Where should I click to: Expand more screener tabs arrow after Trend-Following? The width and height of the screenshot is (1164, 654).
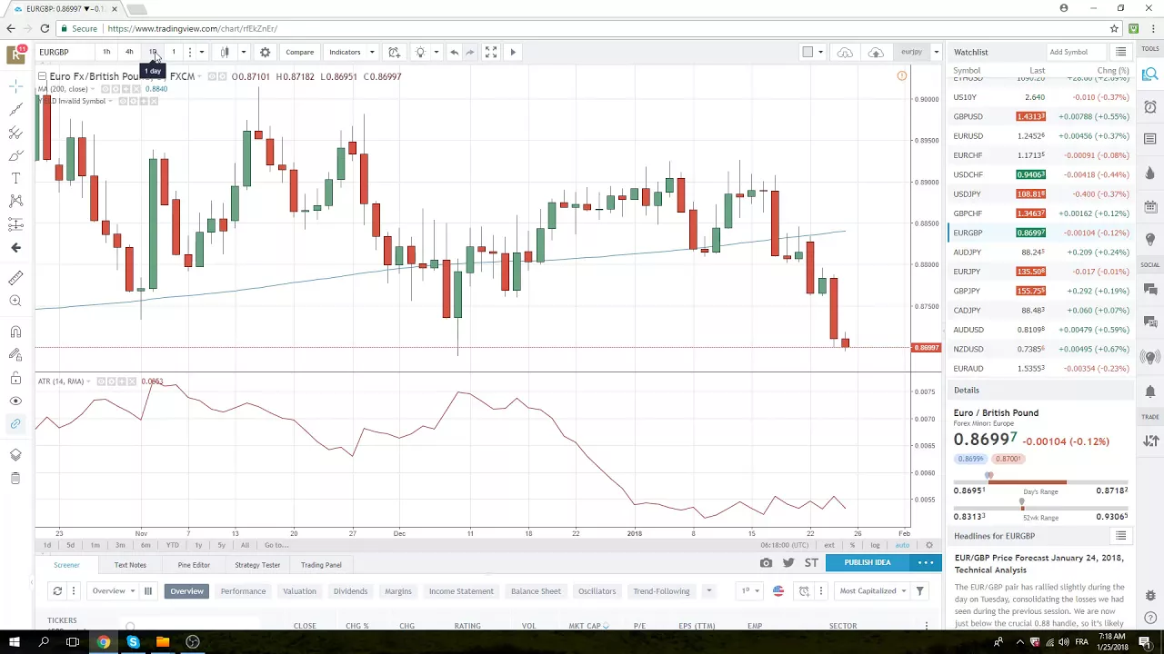(x=708, y=591)
